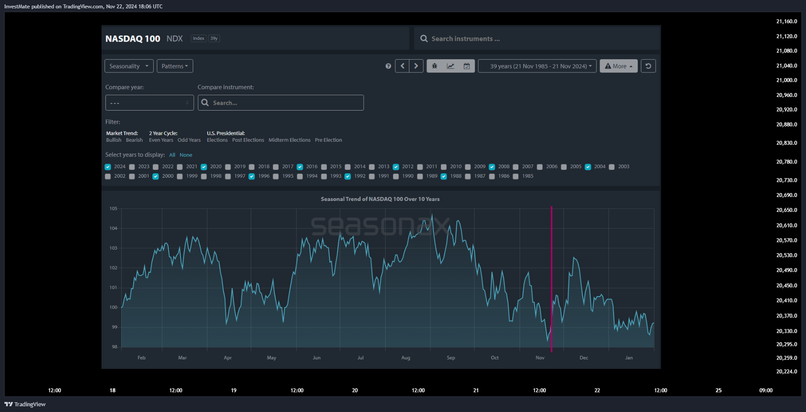Uncheck the 2004 year checkbox

click(x=588, y=167)
